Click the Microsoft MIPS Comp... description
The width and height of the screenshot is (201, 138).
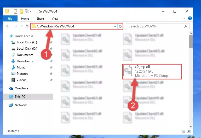pos(153,76)
